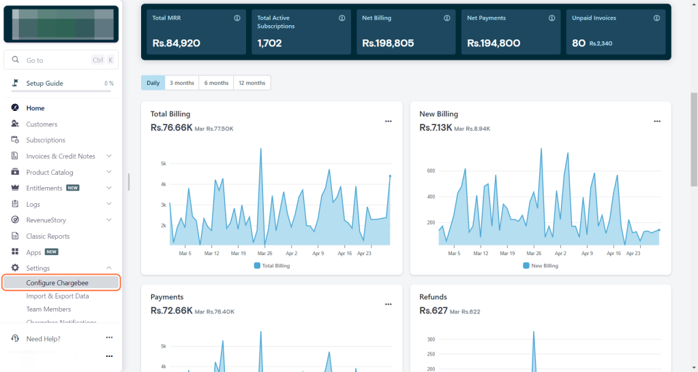Collapse the Settings section

tap(109, 268)
